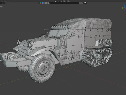
Task: Click the blue Z axis on the navigation gizmo
Action: click(124, 6)
